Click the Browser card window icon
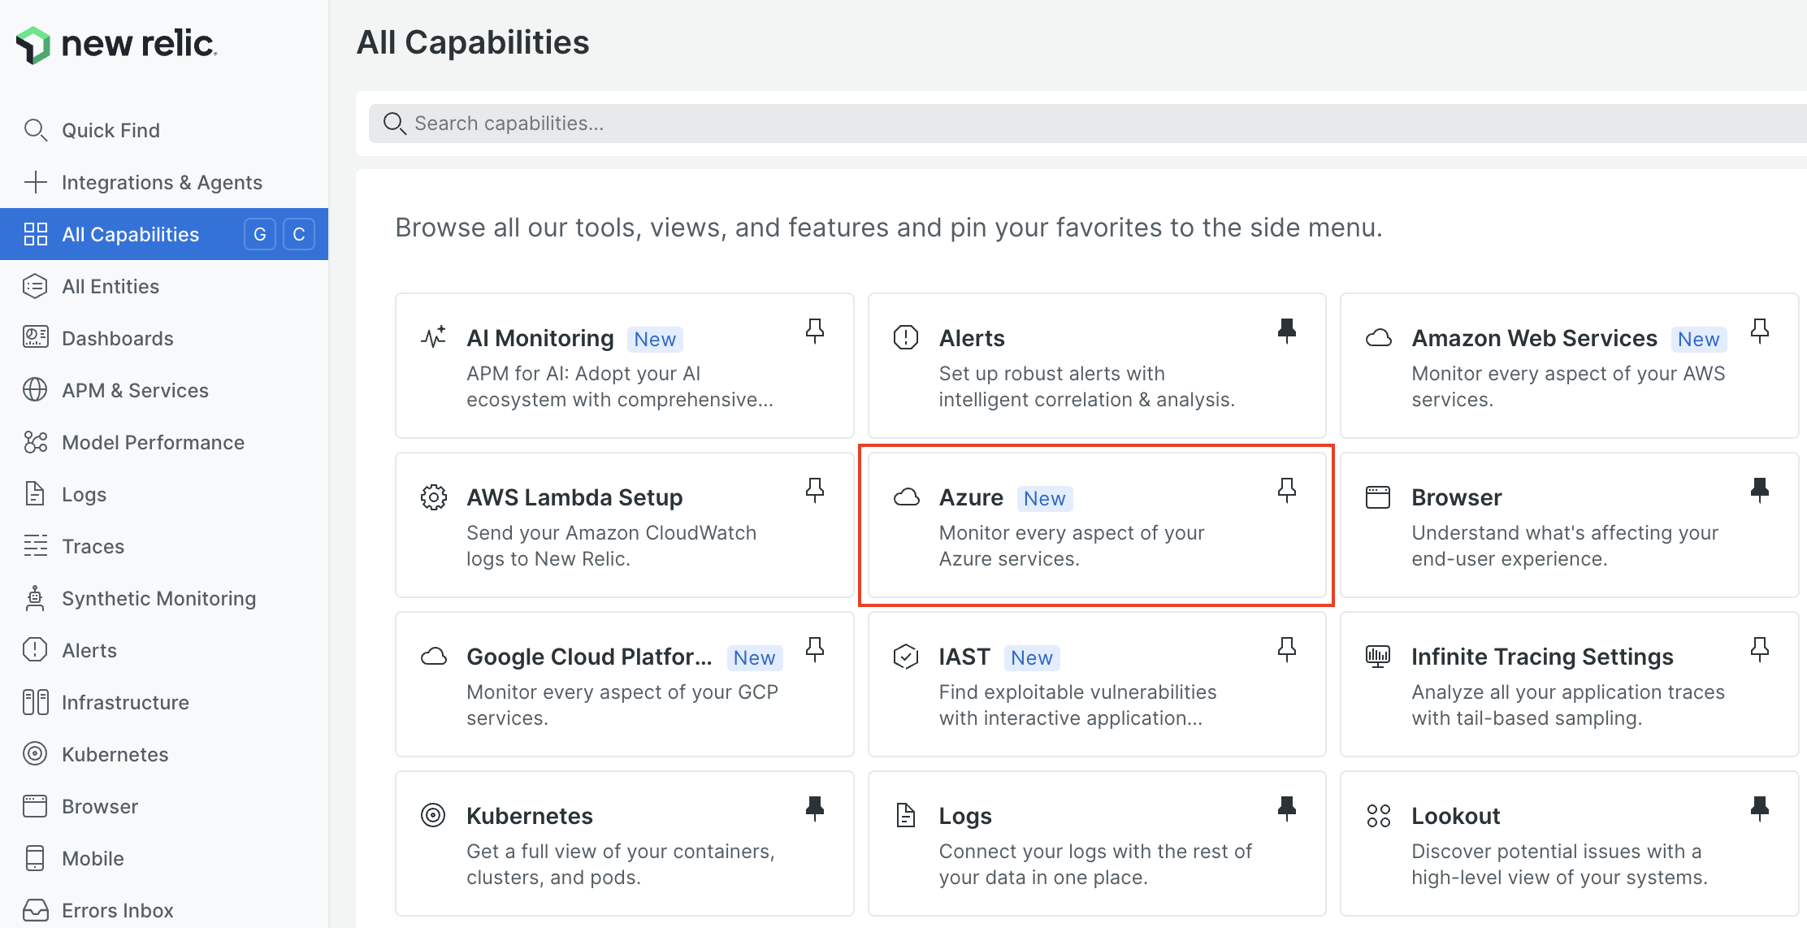1807x928 pixels. pos(1378,497)
